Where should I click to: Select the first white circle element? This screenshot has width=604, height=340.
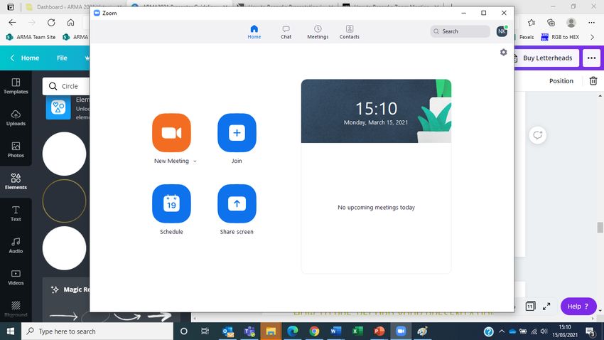pos(65,154)
